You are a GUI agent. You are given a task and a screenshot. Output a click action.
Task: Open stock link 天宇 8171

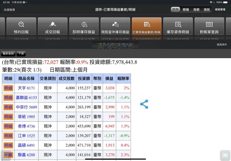click(x=26, y=88)
